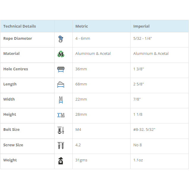The width and height of the screenshot is (189, 189).
Task: Click the M4 bolt size value
Action: click(x=79, y=130)
